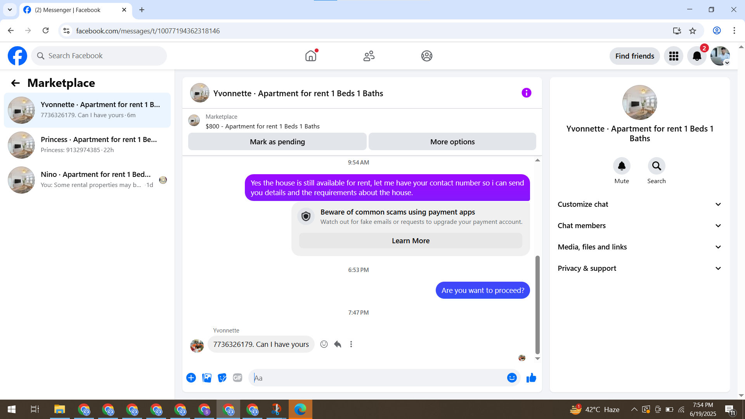745x419 pixels.
Task: Attach a photo file to message
Action: [207, 378]
